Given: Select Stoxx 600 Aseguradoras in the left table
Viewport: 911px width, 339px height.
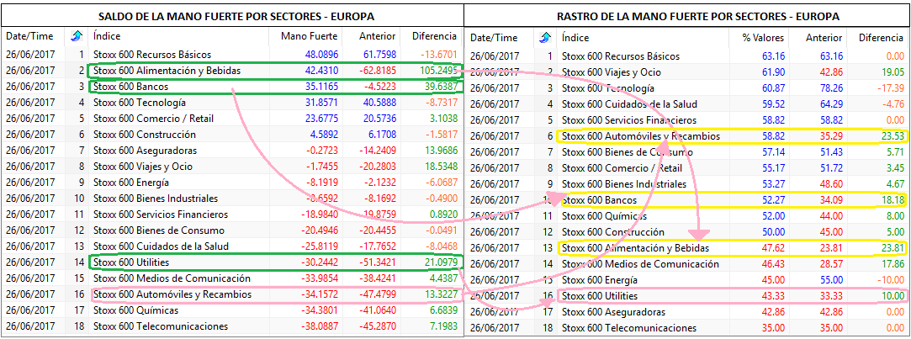Looking at the screenshot, I should 145,151.
